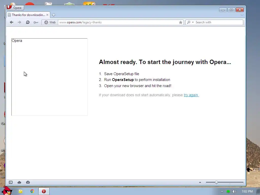
Task: Click 'Save OperaSetup file' step
Action: coord(122,74)
